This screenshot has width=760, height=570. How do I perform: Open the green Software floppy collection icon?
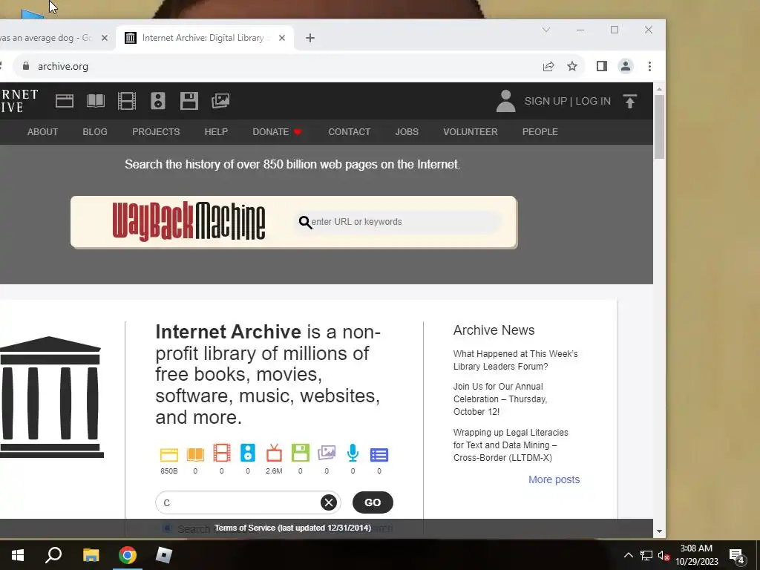(301, 453)
